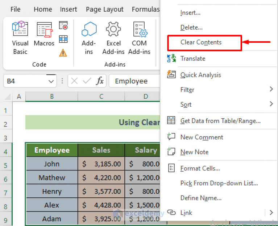Viewport: 278px width, 226px height.
Task: Select column B header
Action: pos(51,97)
